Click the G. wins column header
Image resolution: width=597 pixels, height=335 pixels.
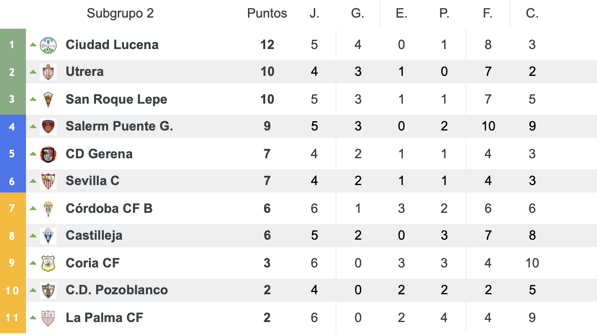click(x=357, y=13)
